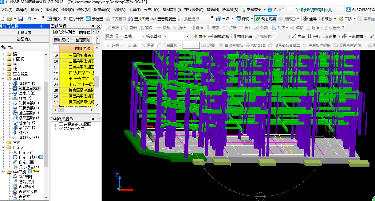Viewport: 375px width, 201px height.
Task: Expand the 墙 tree folder
Action: pos(3,54)
